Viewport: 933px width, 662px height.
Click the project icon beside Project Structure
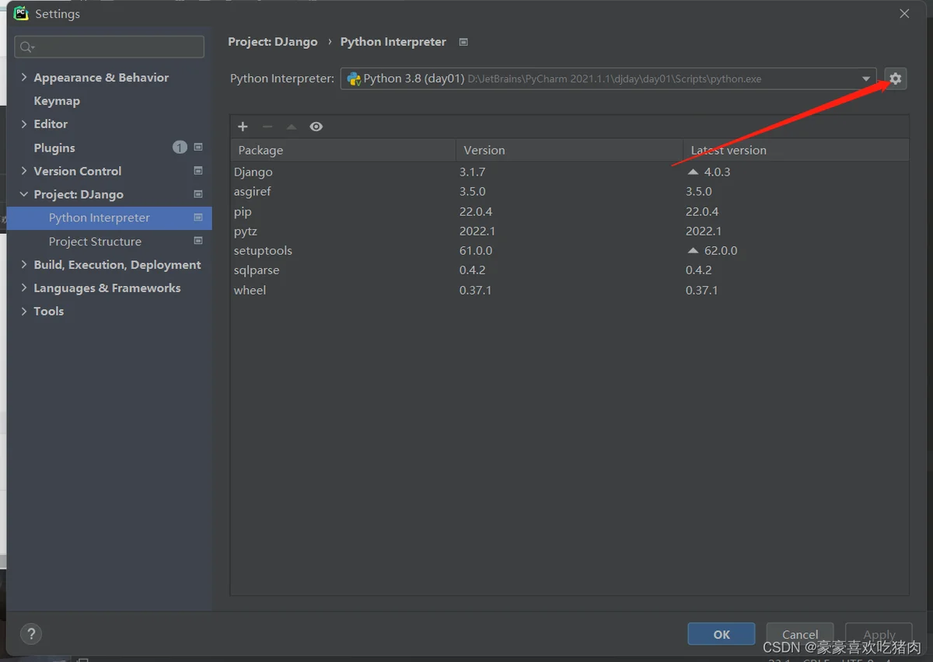tap(198, 241)
